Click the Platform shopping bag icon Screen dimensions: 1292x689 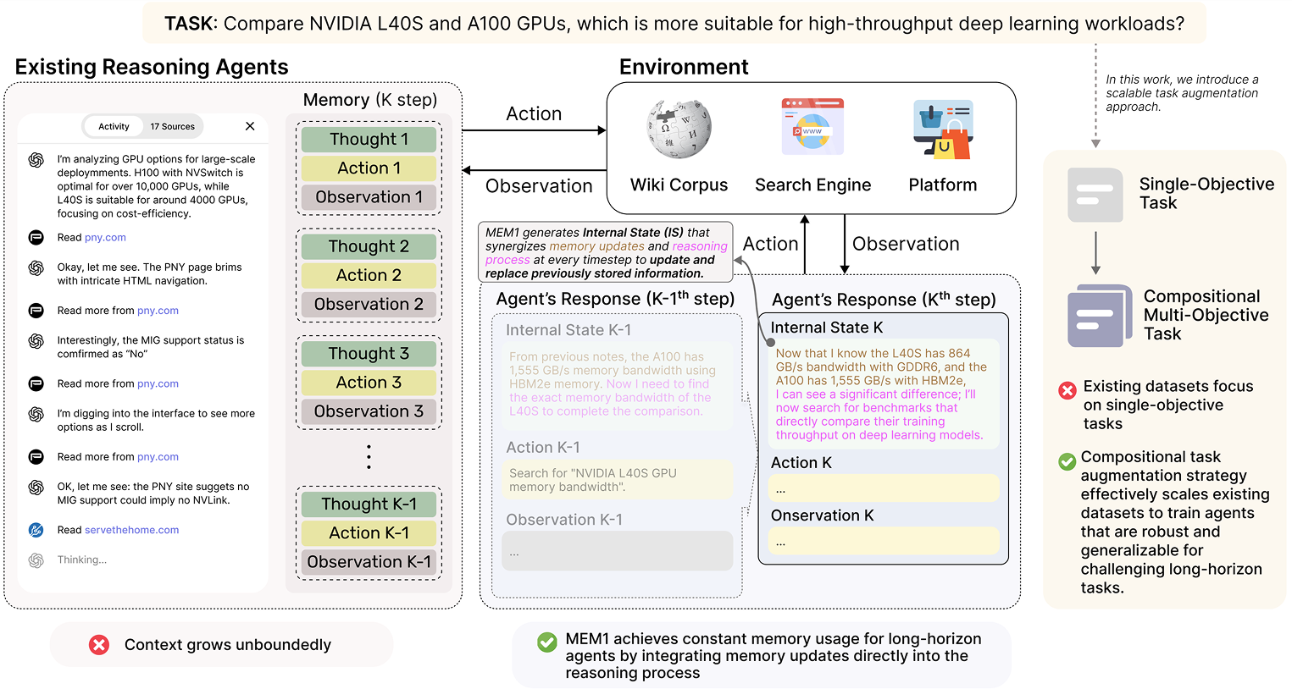942,130
